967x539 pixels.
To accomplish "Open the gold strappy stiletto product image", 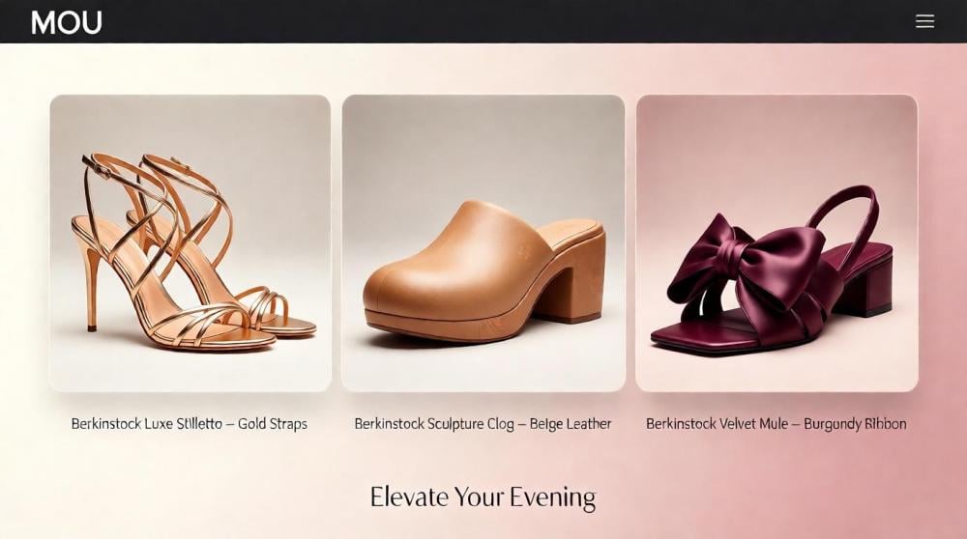I will pyautogui.click(x=190, y=242).
